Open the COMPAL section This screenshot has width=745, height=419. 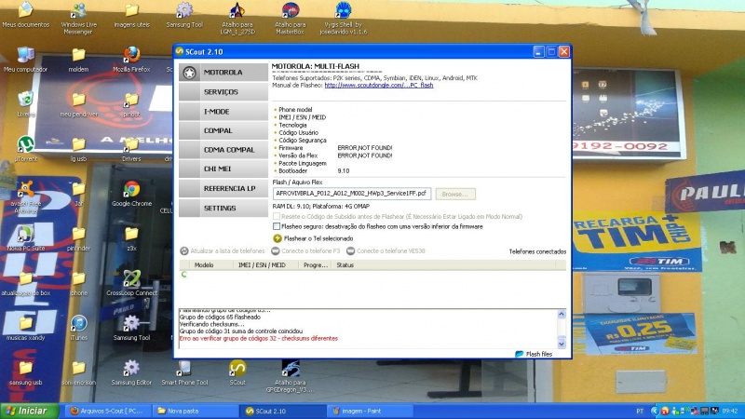(x=223, y=130)
